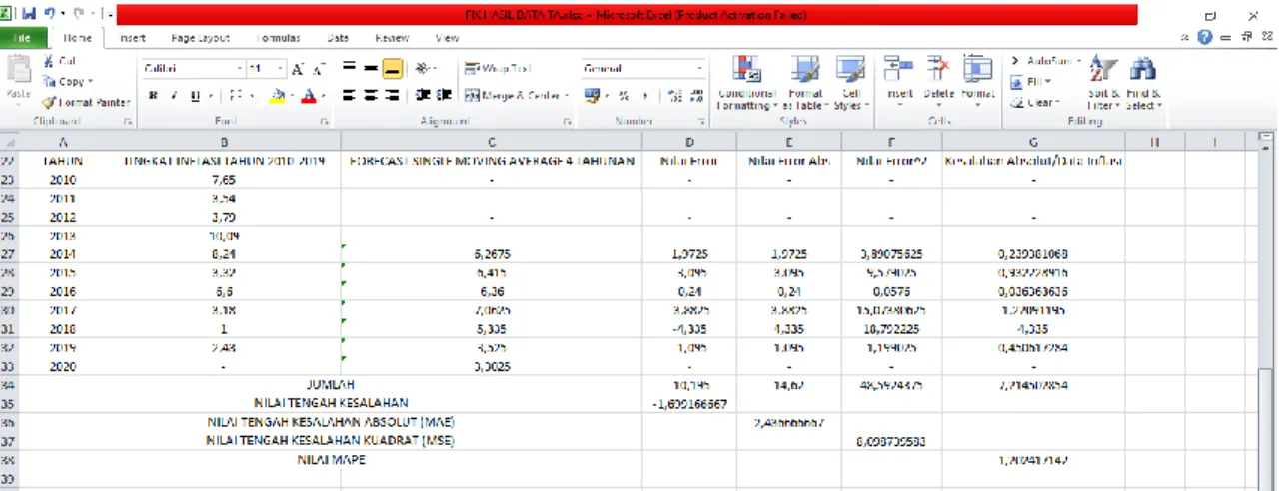Cut the selected cells
This screenshot has width=1280, height=491.
click(x=62, y=61)
